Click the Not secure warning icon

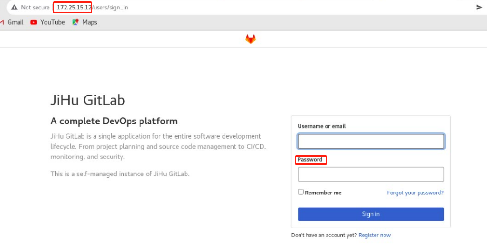coord(14,8)
